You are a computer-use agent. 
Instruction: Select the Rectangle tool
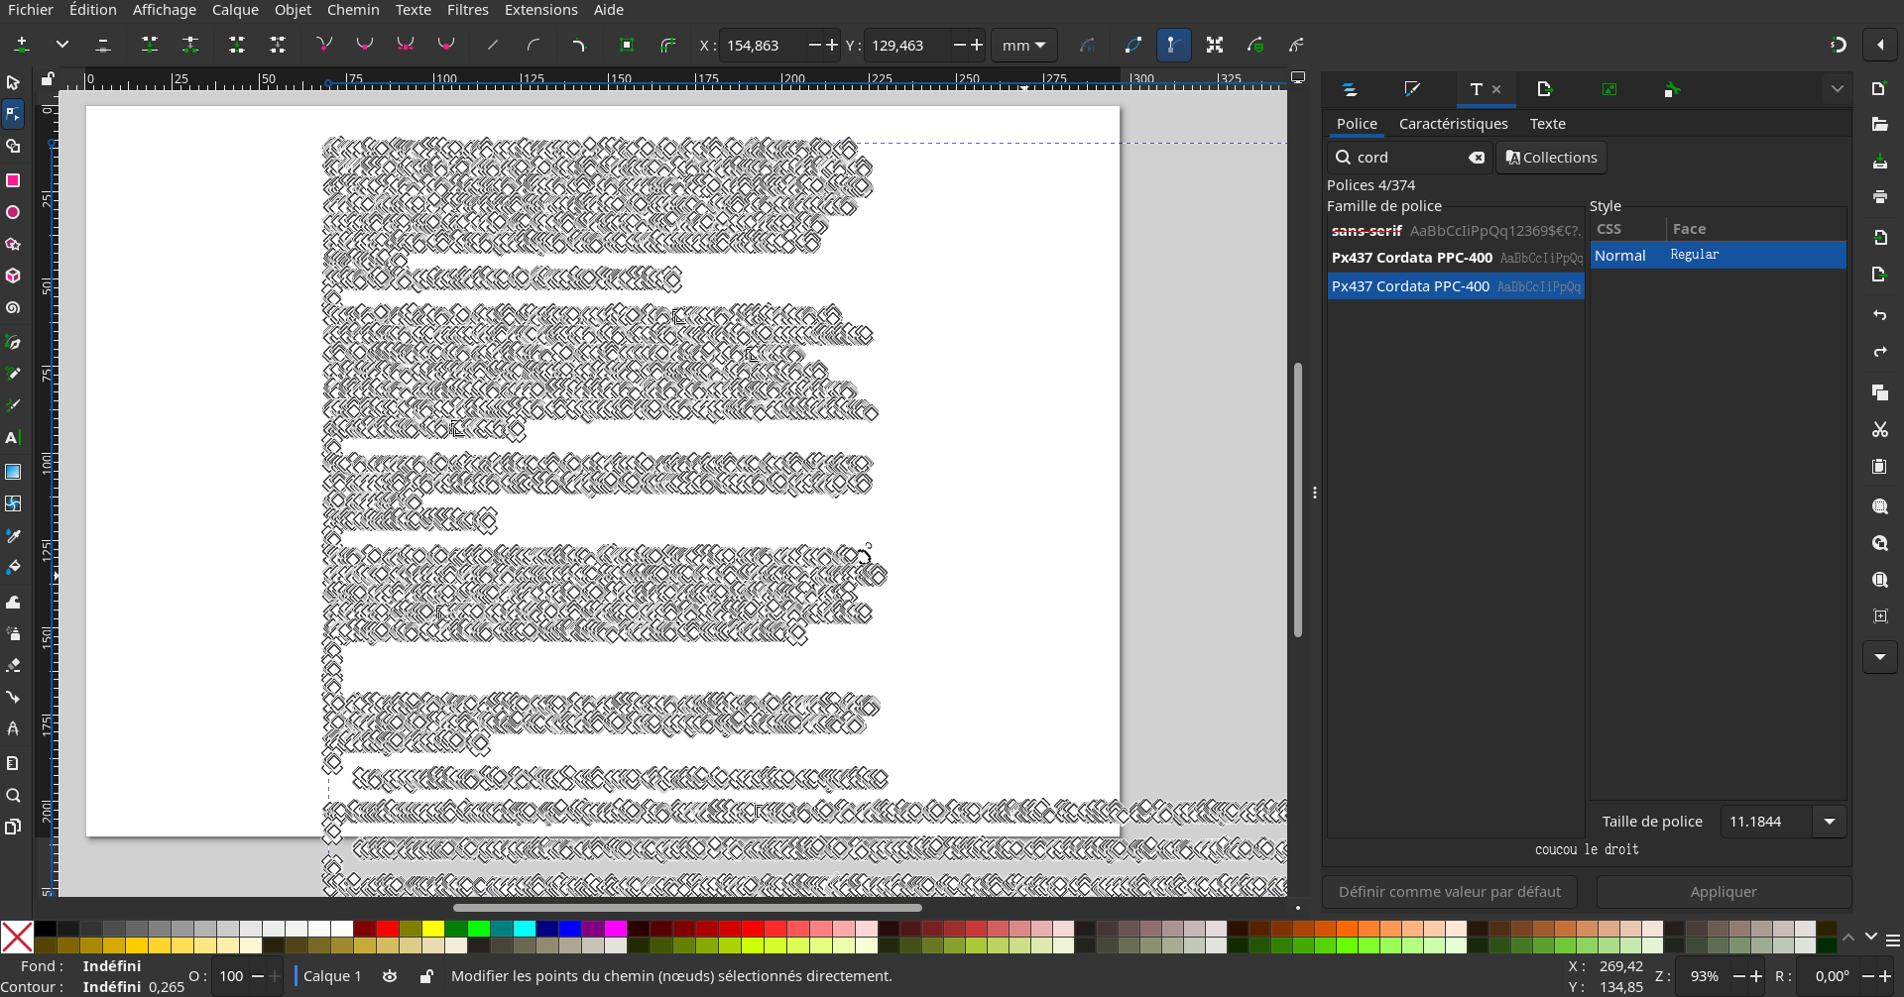(x=13, y=180)
